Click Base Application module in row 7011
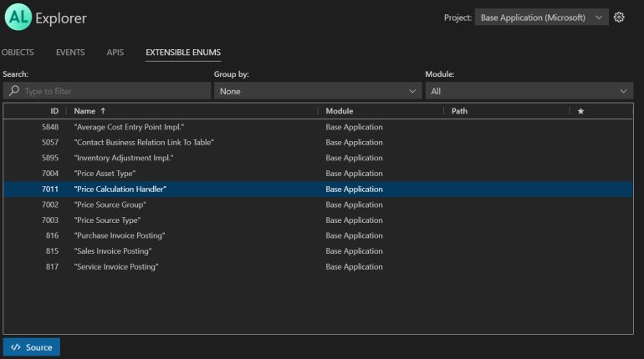This screenshot has width=644, height=359. point(354,190)
